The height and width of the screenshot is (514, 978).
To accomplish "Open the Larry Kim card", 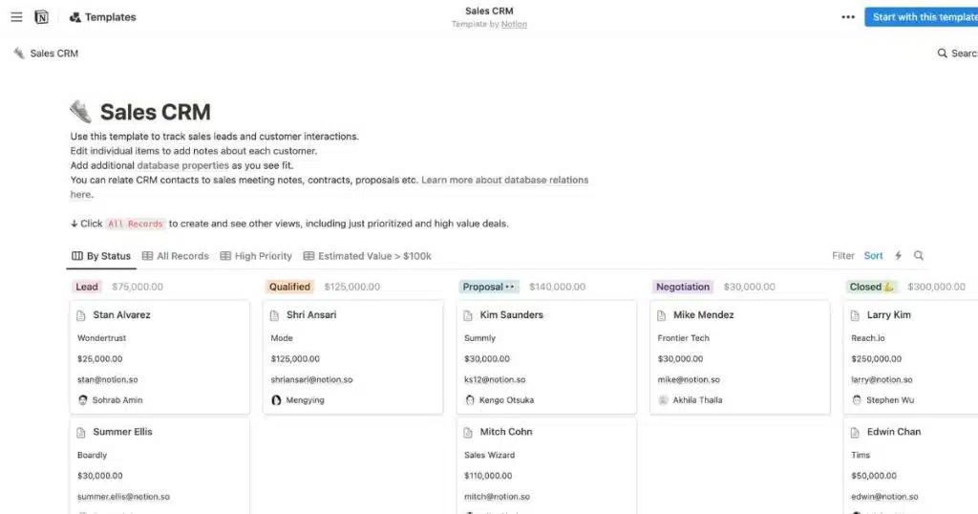I will tap(910, 356).
